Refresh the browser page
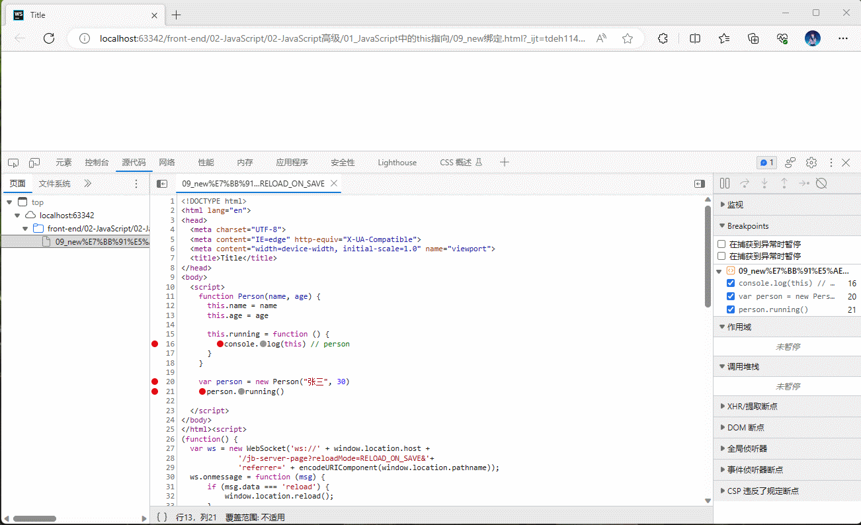The height and width of the screenshot is (525, 861). [48, 38]
